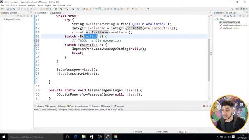
Task: Open OBS Studio from the taskbar
Action: [100, 136]
